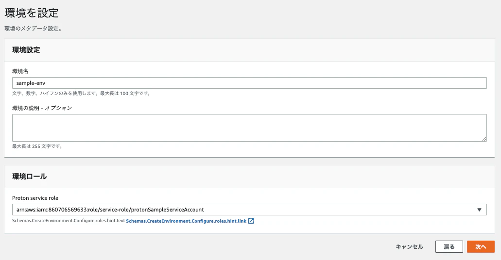501x260 pixels.
Task: Click the Schemas.CreateEnvironment.Configure.roles.hint.text plain text
Action: point(69,221)
